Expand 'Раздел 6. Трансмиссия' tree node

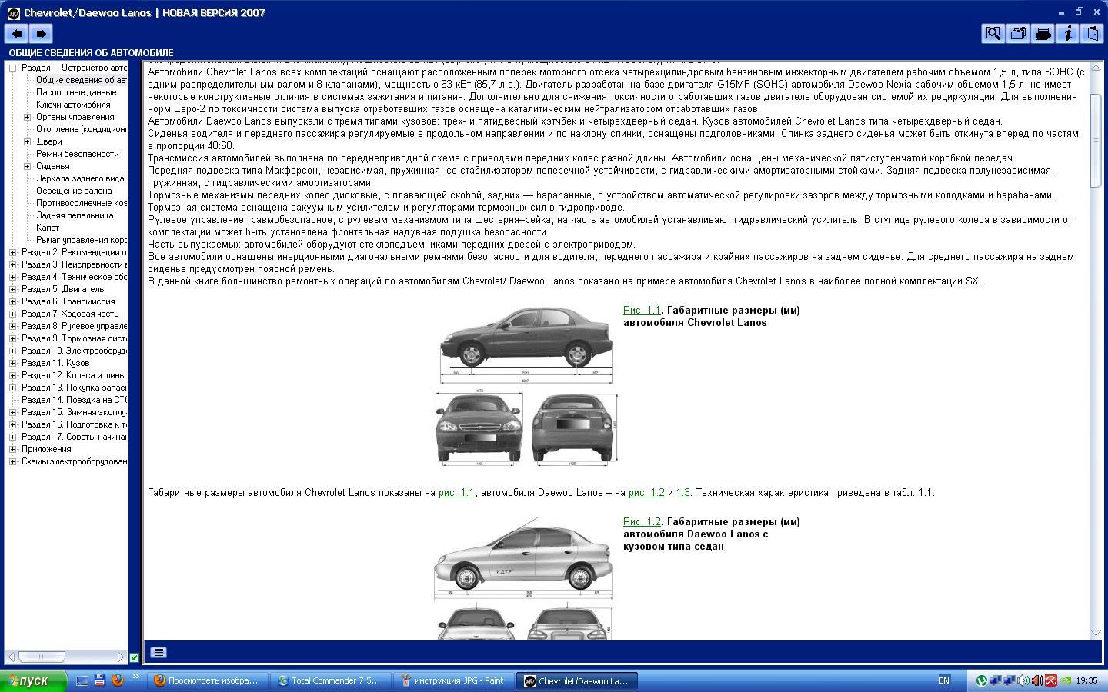(13, 301)
